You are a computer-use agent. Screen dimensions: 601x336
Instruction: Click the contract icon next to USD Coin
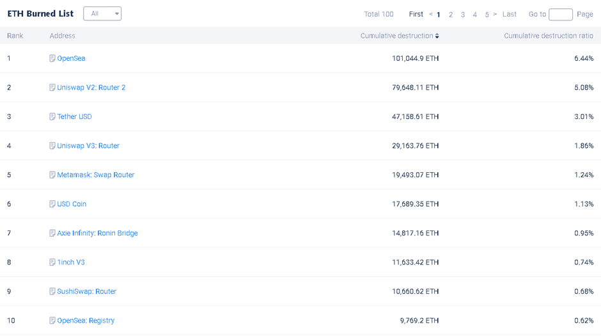[x=52, y=204]
